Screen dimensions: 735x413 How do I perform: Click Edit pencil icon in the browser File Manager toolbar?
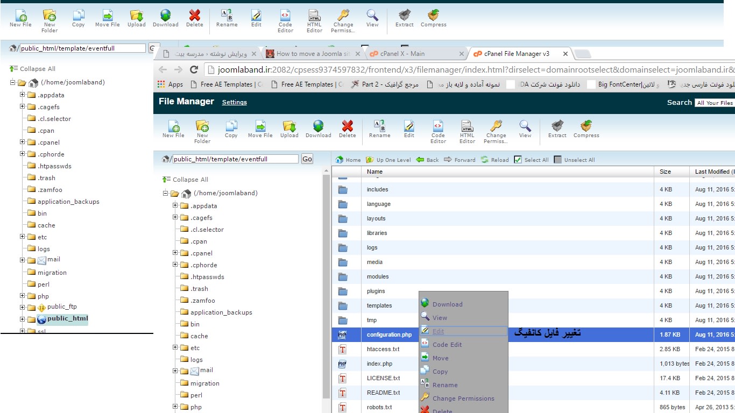click(409, 126)
